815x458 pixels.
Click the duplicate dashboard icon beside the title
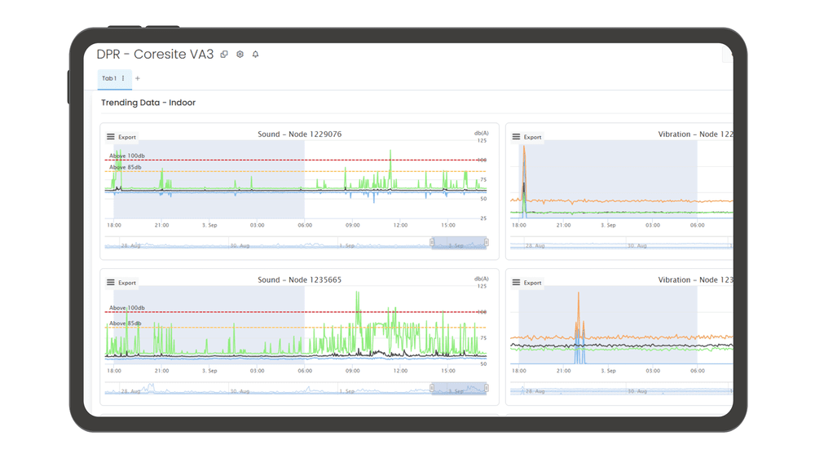(x=224, y=54)
